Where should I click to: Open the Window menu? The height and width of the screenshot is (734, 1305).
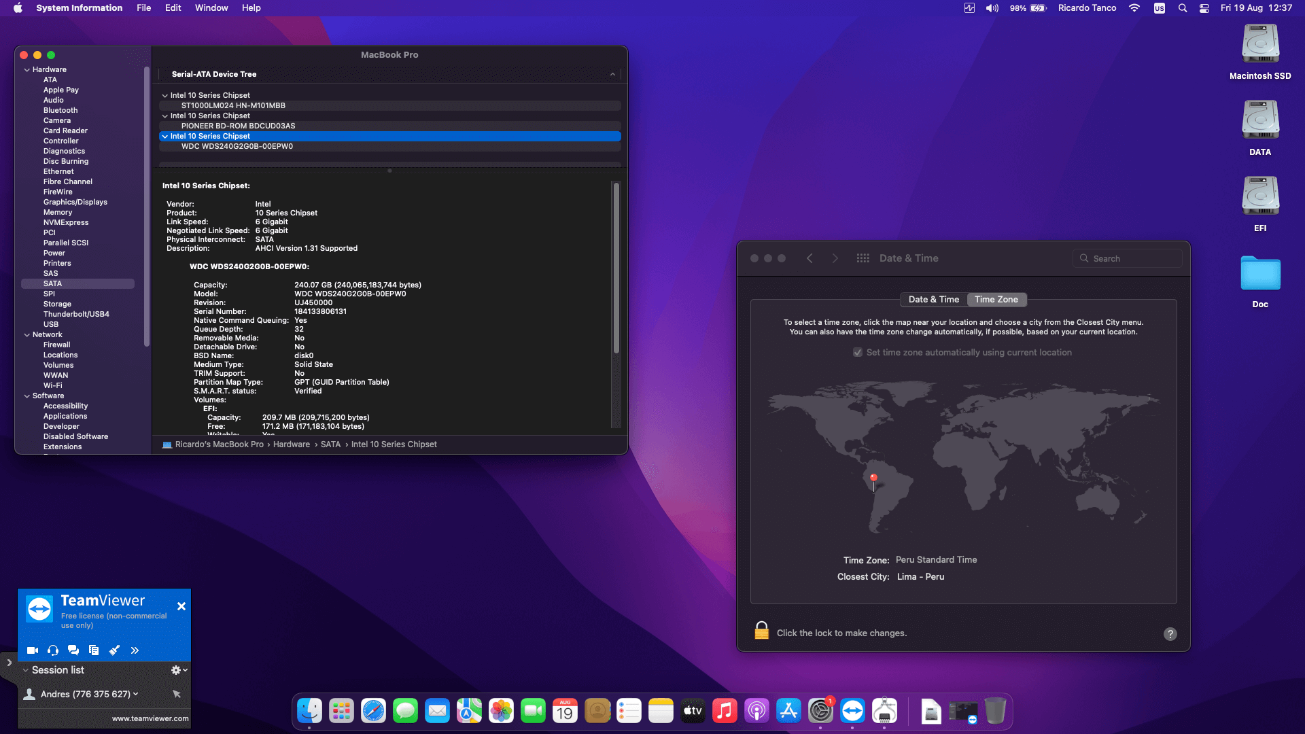pyautogui.click(x=211, y=7)
